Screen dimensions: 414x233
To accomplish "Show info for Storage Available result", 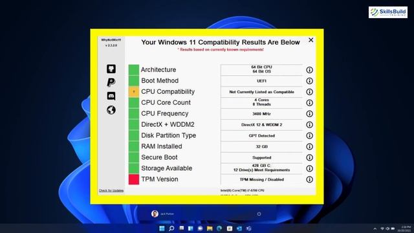I will tap(309, 168).
